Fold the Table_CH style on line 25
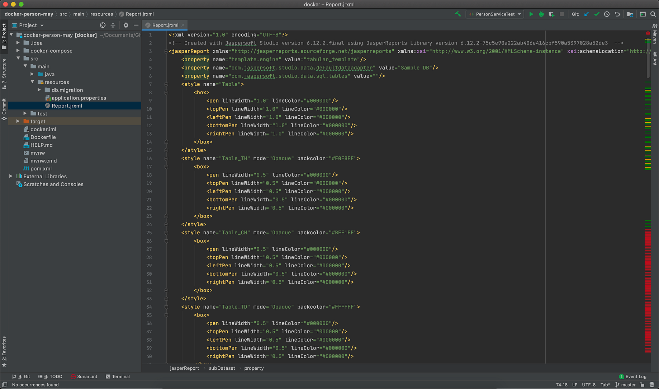This screenshot has width=659, height=389. click(x=166, y=233)
